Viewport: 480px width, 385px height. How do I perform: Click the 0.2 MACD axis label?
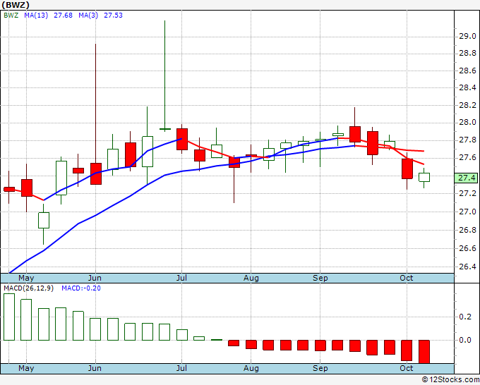click(465, 317)
